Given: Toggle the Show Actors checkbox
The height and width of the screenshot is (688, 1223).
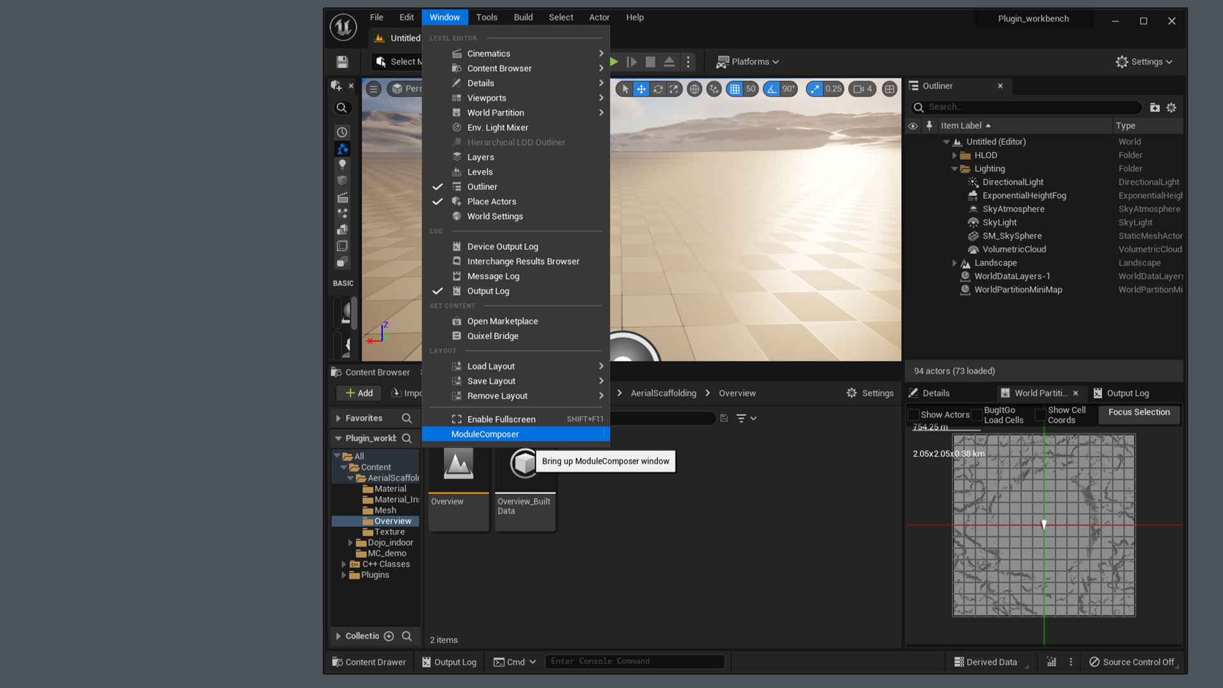Looking at the screenshot, I should point(913,415).
